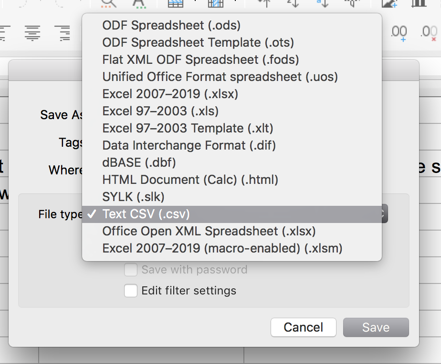Select Unified Office Format spreadsheet (.uos)

tap(232, 77)
